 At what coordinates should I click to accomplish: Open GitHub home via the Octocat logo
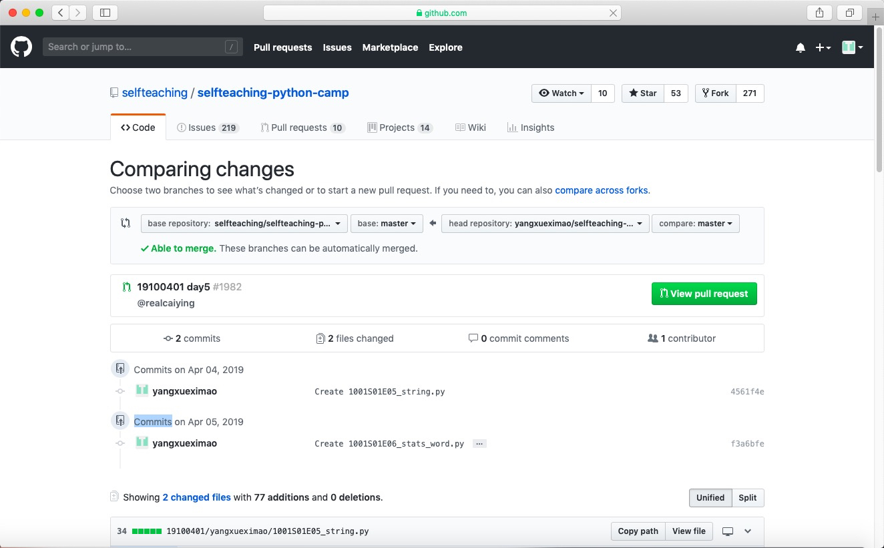(21, 47)
